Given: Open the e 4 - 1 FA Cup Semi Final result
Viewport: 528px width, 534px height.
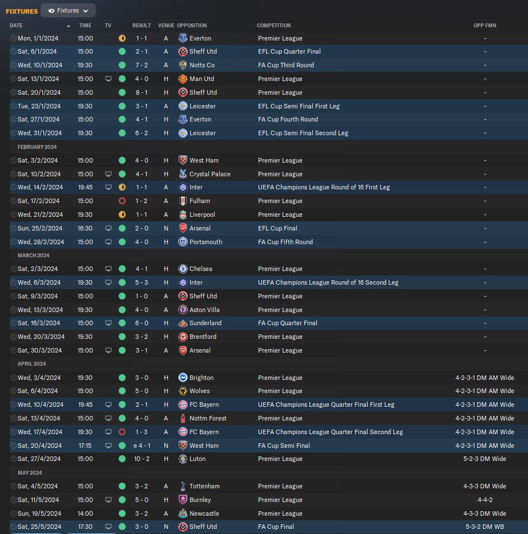Looking at the screenshot, I should pos(142,446).
